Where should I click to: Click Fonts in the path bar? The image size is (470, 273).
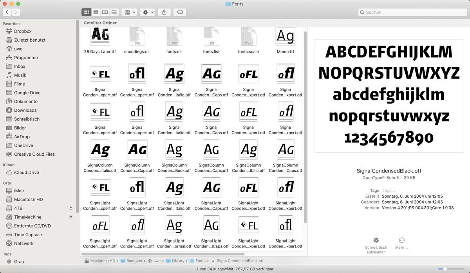click(x=198, y=260)
